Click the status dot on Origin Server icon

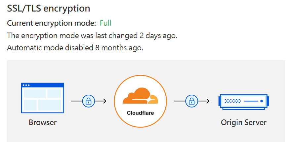click(262, 101)
